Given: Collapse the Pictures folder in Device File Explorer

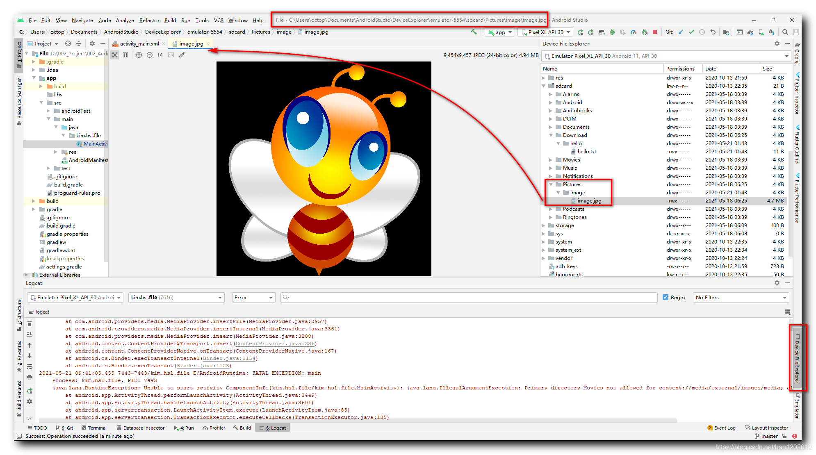Looking at the screenshot, I should click(551, 184).
